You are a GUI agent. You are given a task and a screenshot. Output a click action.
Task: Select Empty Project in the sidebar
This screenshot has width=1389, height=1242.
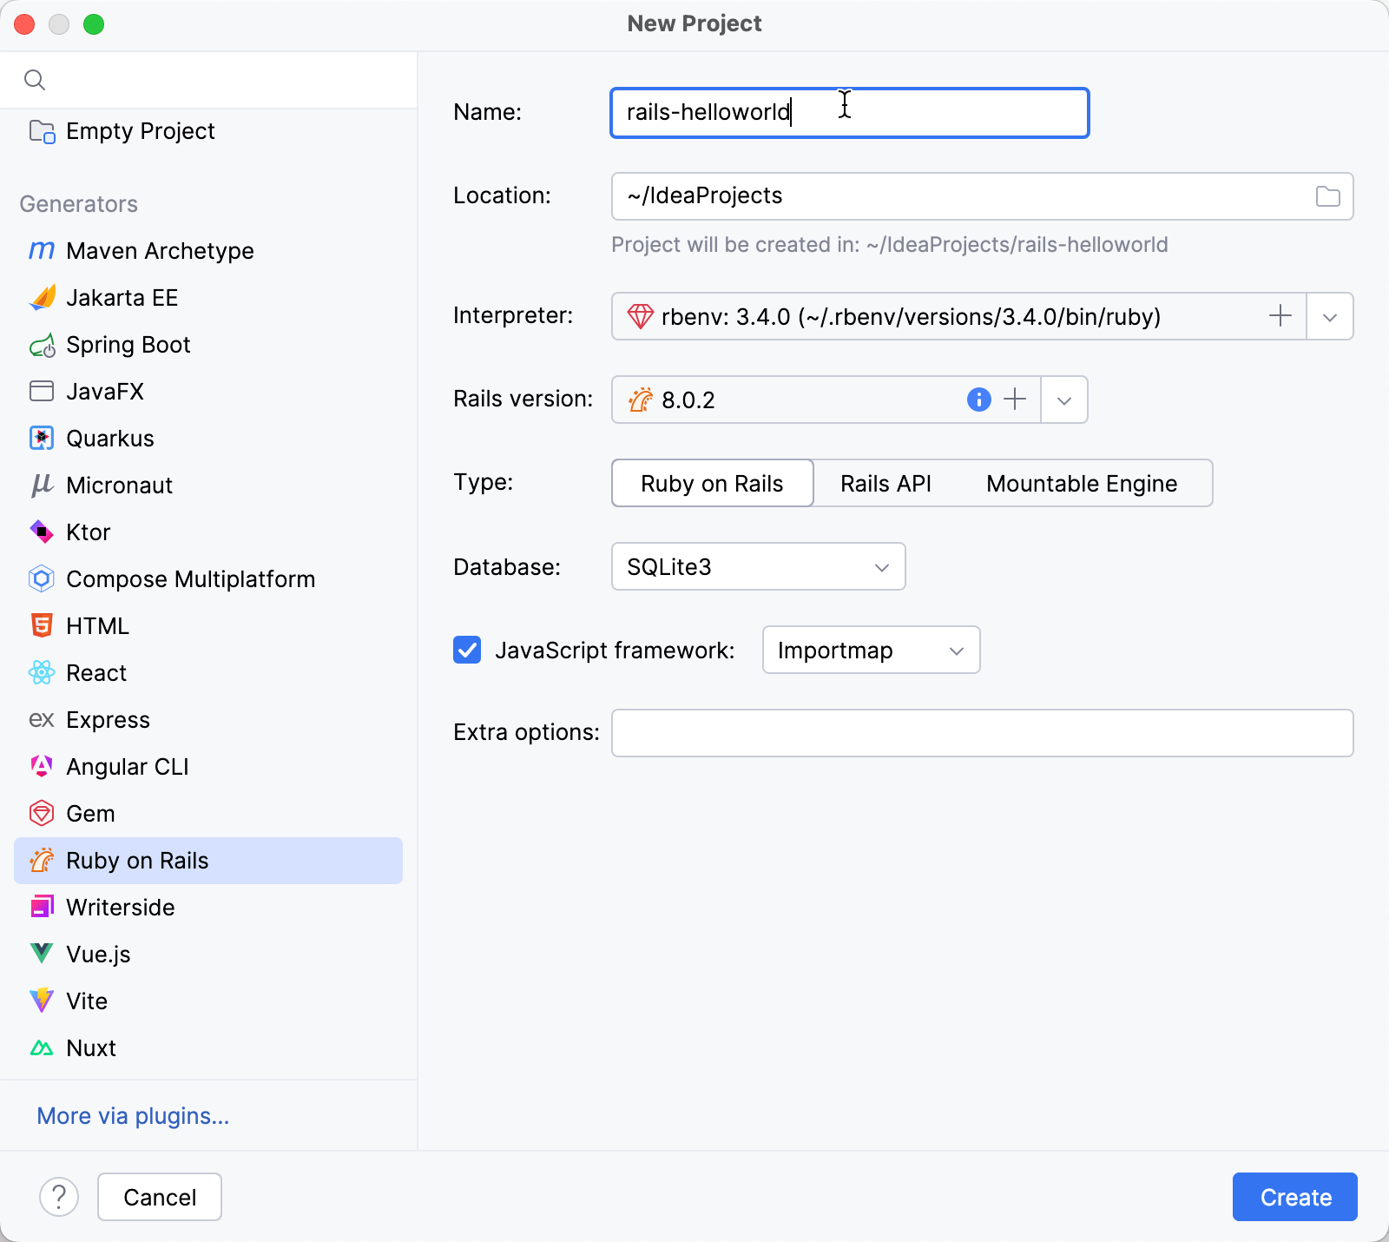pyautogui.click(x=140, y=131)
